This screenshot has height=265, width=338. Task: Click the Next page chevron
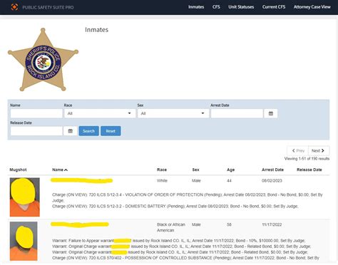click(323, 150)
